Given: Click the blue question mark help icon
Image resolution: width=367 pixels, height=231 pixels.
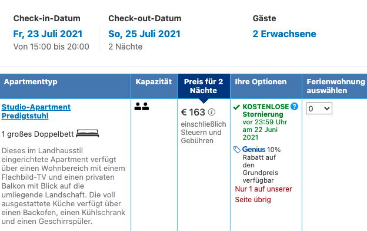Looking at the screenshot, I should 294,107.
